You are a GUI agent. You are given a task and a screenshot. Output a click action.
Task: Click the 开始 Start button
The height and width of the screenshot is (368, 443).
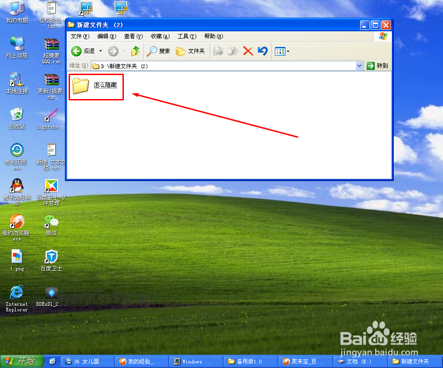pyautogui.click(x=22, y=362)
